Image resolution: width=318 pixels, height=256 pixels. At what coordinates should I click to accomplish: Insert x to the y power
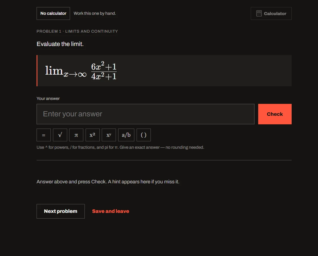109,135
